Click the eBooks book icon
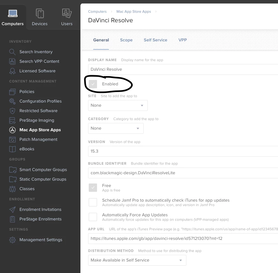Image resolution: width=278 pixels, height=273 pixels. coord(12,149)
